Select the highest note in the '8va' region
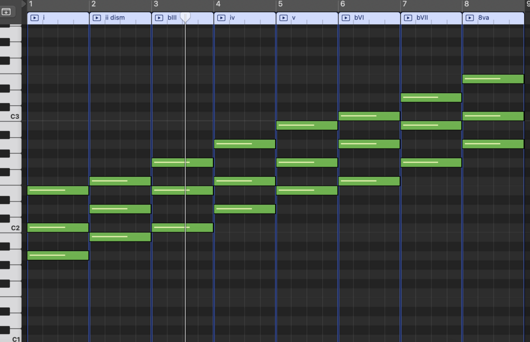Image resolution: width=530 pixels, height=342 pixels. 493,79
